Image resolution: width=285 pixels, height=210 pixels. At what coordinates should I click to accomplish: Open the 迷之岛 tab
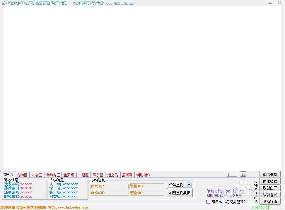pos(112,175)
